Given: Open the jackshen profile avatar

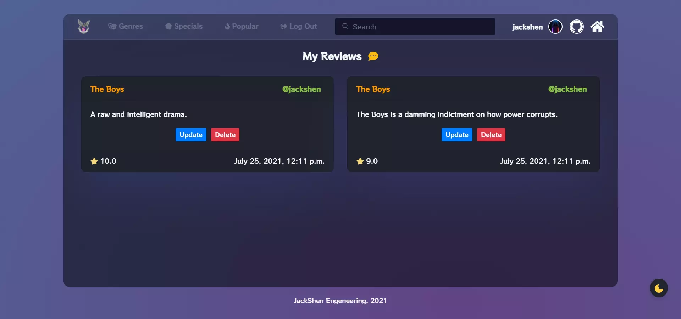Looking at the screenshot, I should [x=555, y=27].
